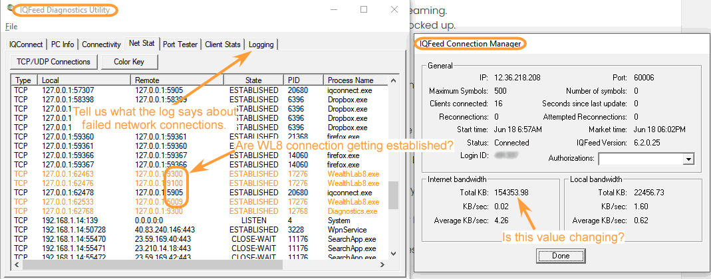Sort connections by State column header
Viewport: 711px width, 279px height.
tap(253, 80)
